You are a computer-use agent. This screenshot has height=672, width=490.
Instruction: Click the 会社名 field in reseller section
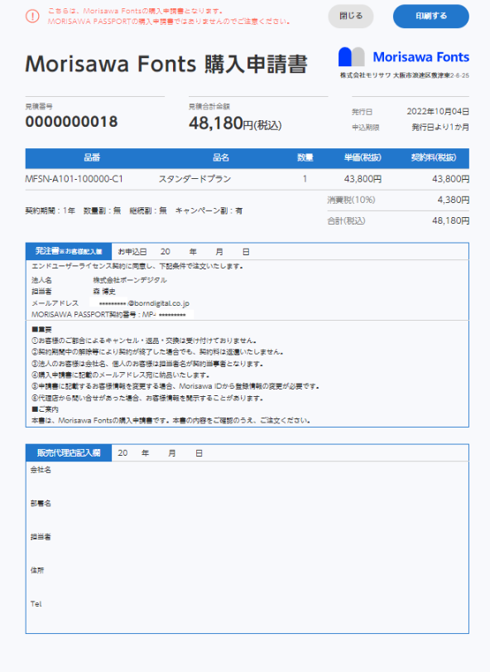coord(41,470)
